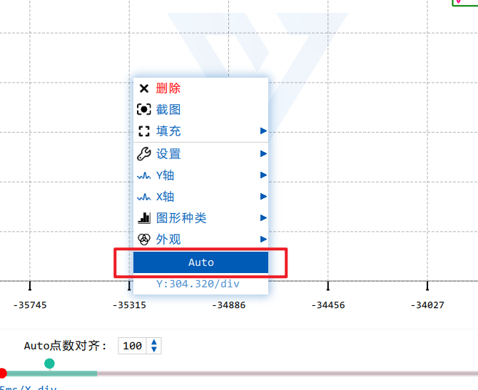
Task: Click the x-axis label -34886
Action: [228, 305]
